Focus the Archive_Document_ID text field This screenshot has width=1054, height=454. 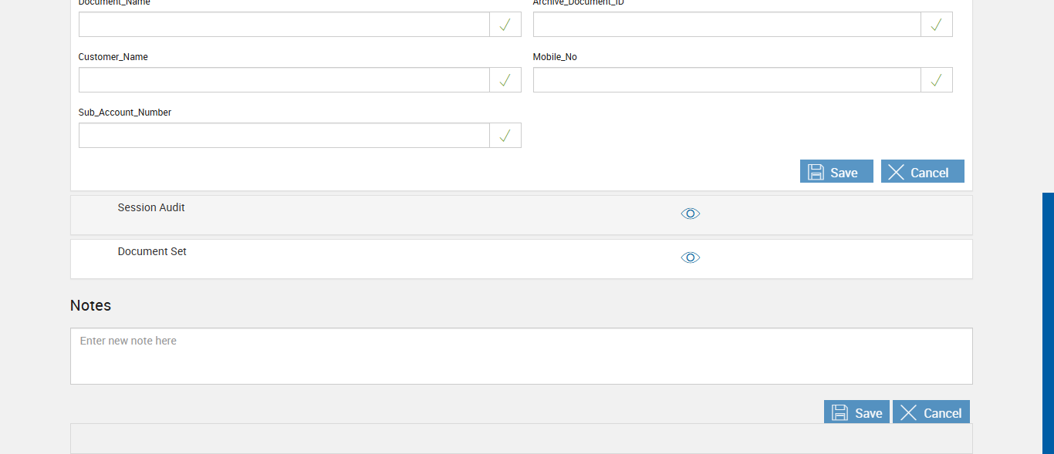pyautogui.click(x=726, y=25)
